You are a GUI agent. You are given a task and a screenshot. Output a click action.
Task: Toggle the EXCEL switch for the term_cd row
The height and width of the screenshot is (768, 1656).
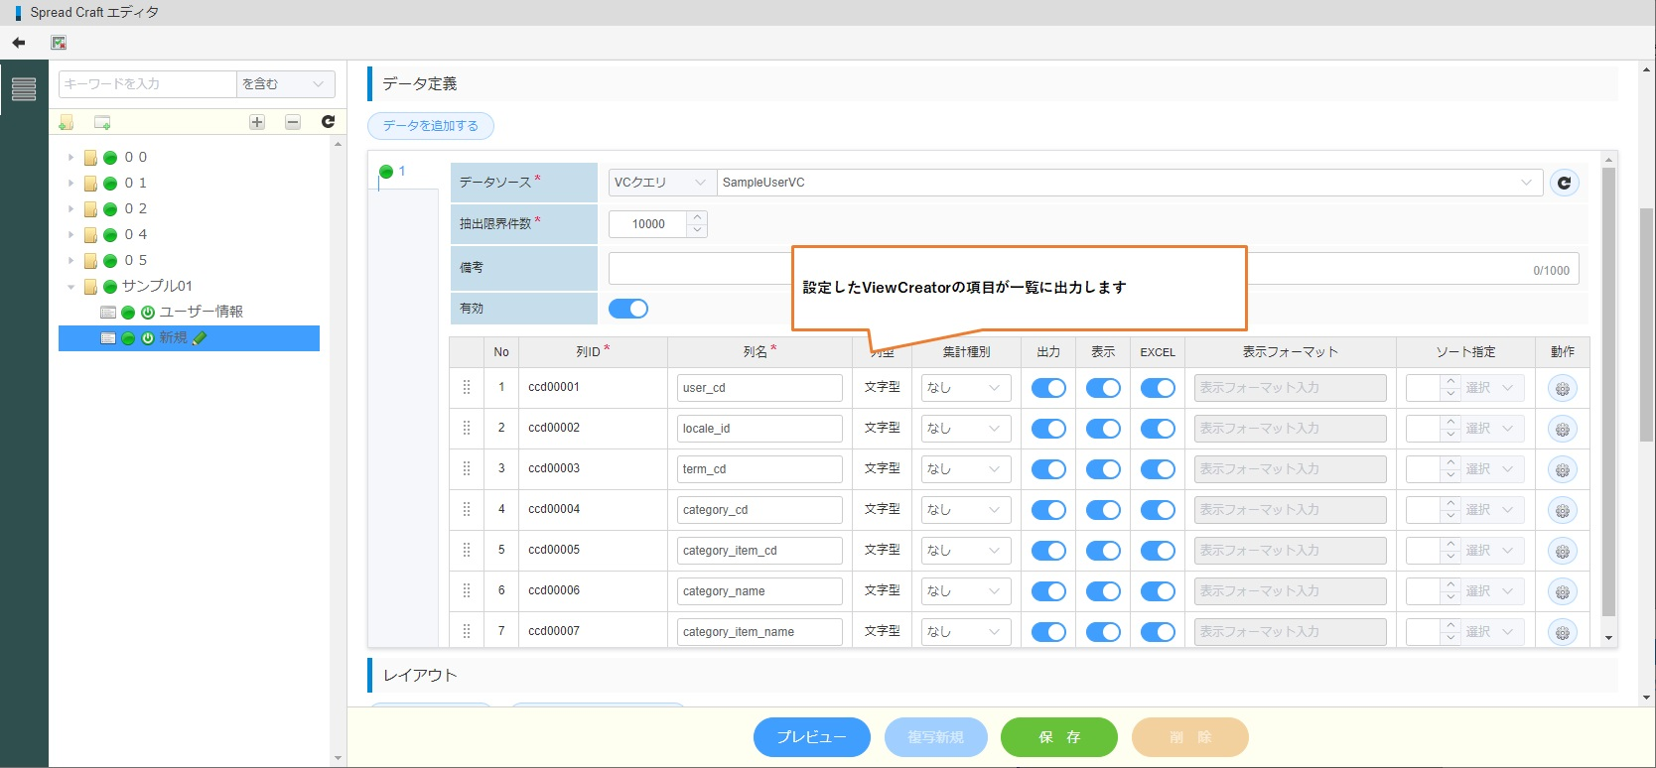pyautogui.click(x=1157, y=469)
